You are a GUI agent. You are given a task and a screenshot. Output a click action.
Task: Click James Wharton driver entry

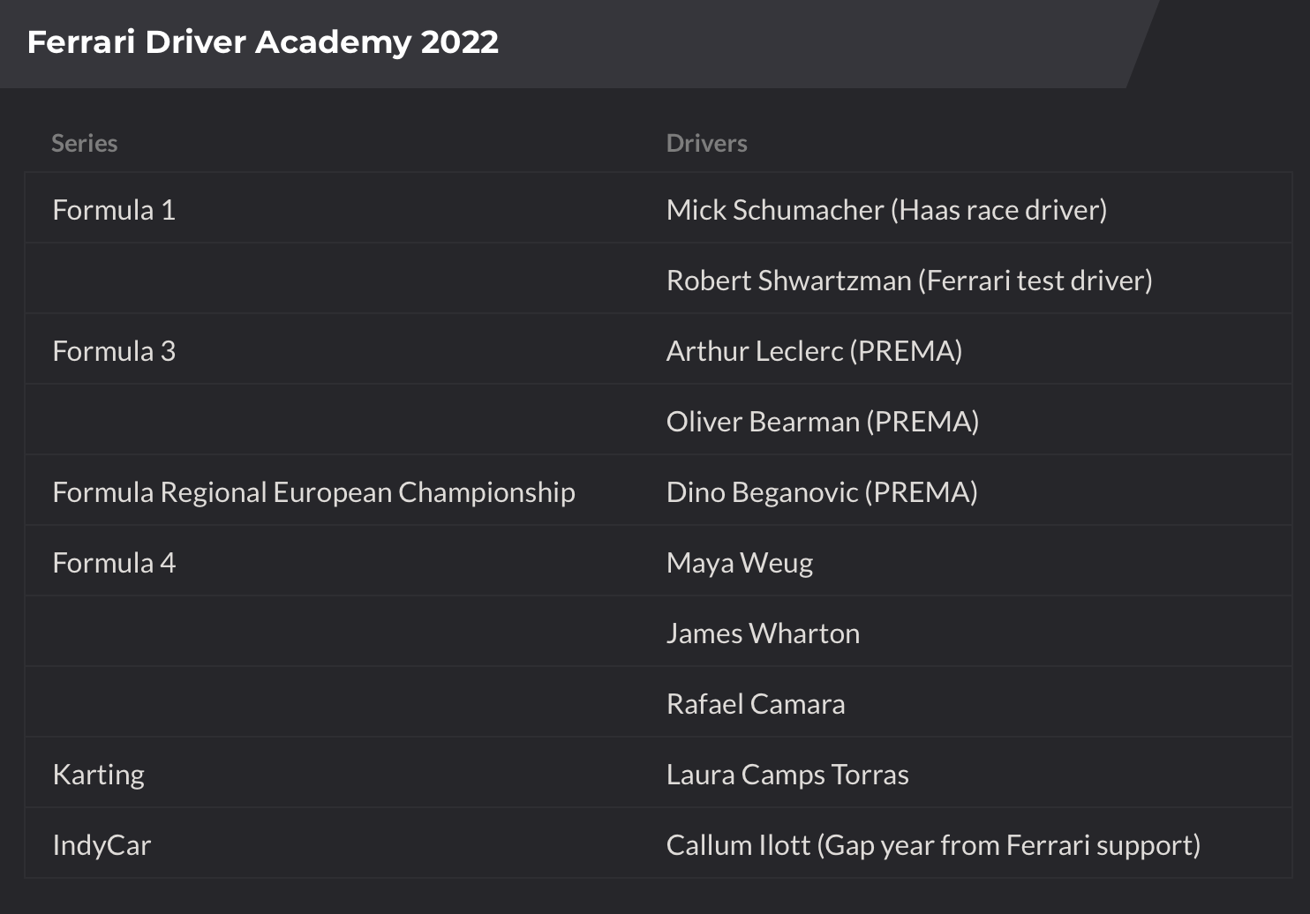tap(763, 633)
